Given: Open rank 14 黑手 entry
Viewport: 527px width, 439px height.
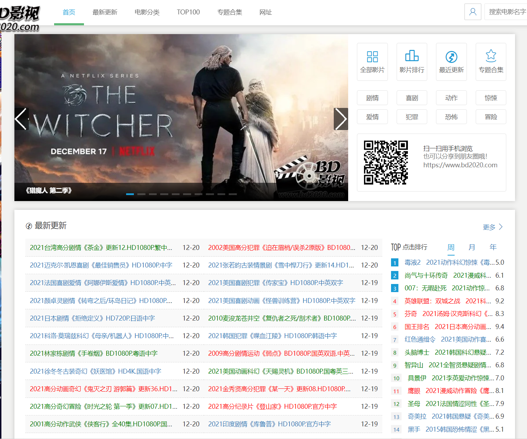Looking at the screenshot, I should (x=451, y=429).
